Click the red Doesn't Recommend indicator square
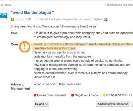The image size is (133, 111). pyautogui.click(x=35, y=95)
